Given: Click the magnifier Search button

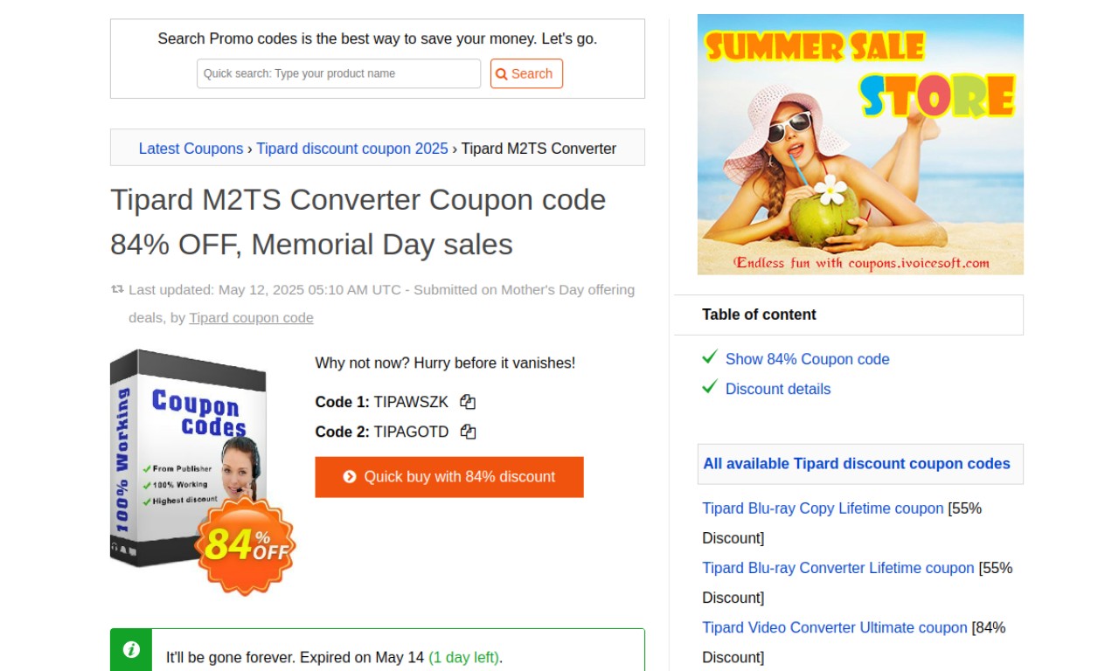Looking at the screenshot, I should 526,73.
